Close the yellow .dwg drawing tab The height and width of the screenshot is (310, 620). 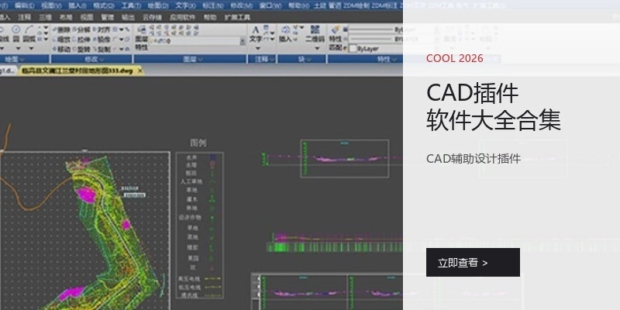(x=140, y=71)
